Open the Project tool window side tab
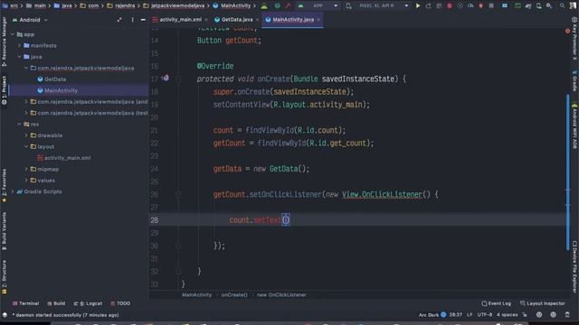Screen dimensions: 579x325 click(4, 90)
